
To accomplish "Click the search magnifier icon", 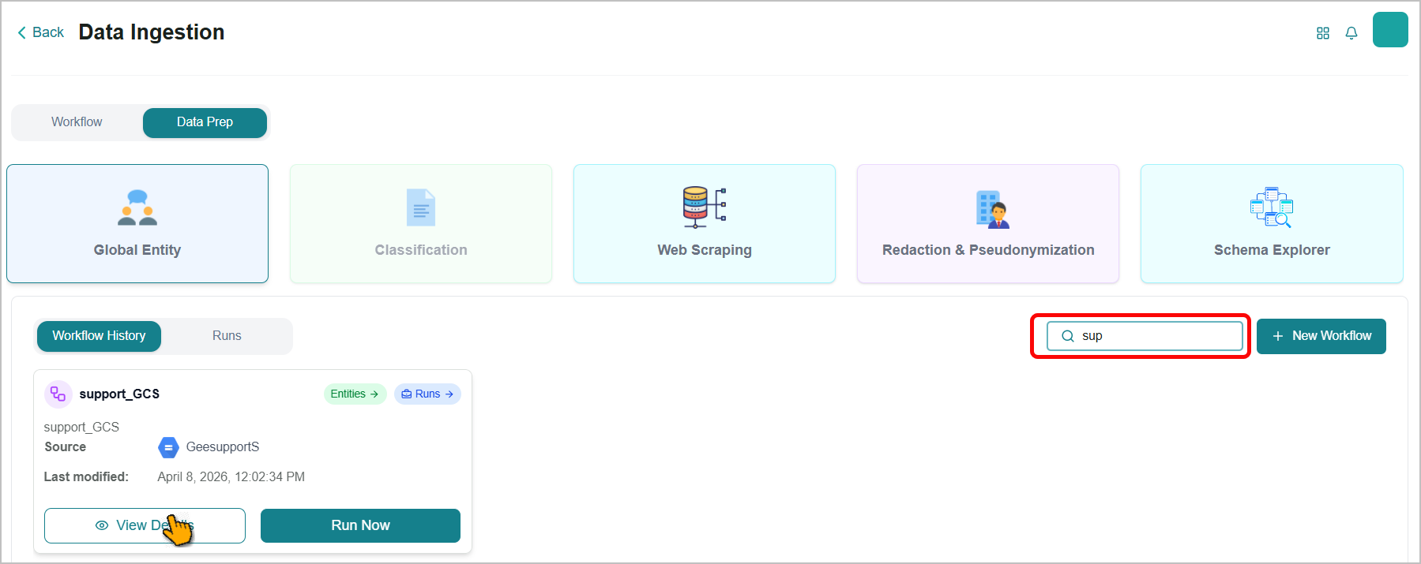I will click(1068, 336).
